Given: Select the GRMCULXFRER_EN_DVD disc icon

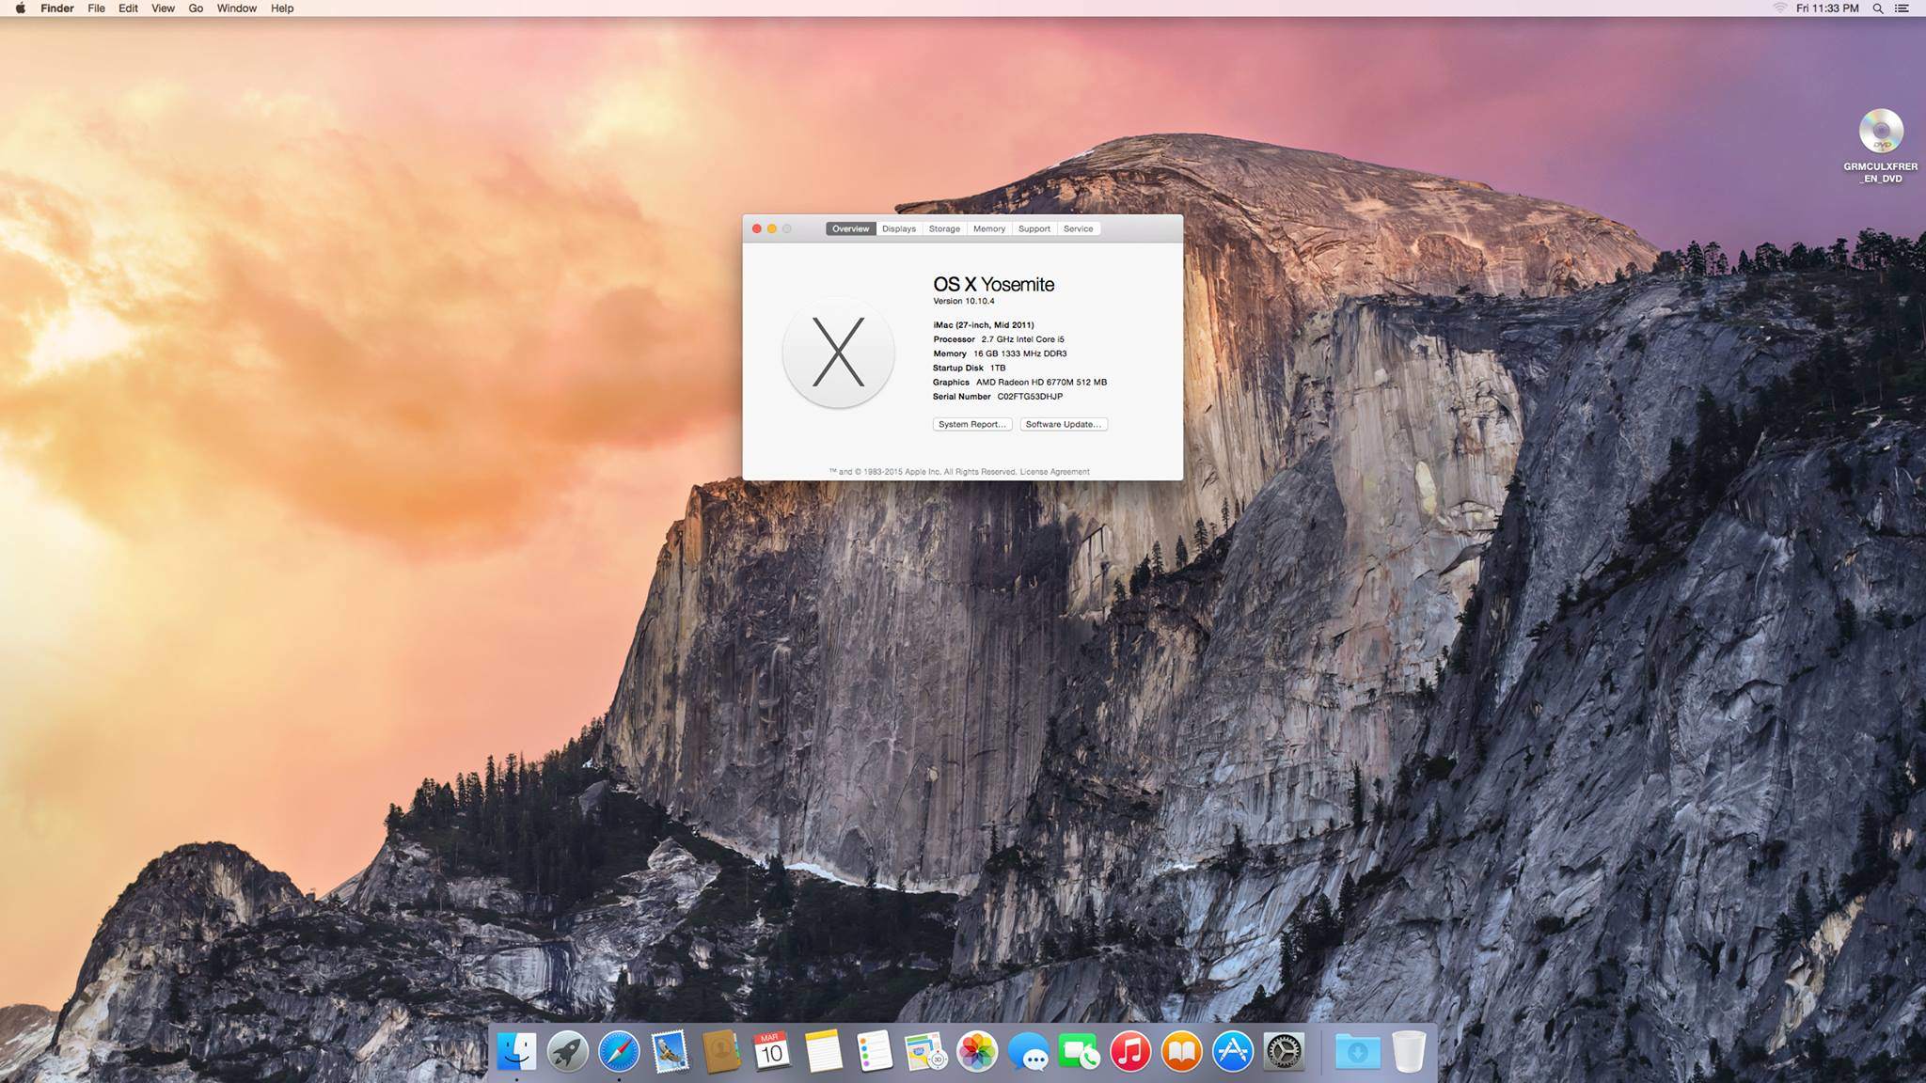Looking at the screenshot, I should (x=1881, y=132).
